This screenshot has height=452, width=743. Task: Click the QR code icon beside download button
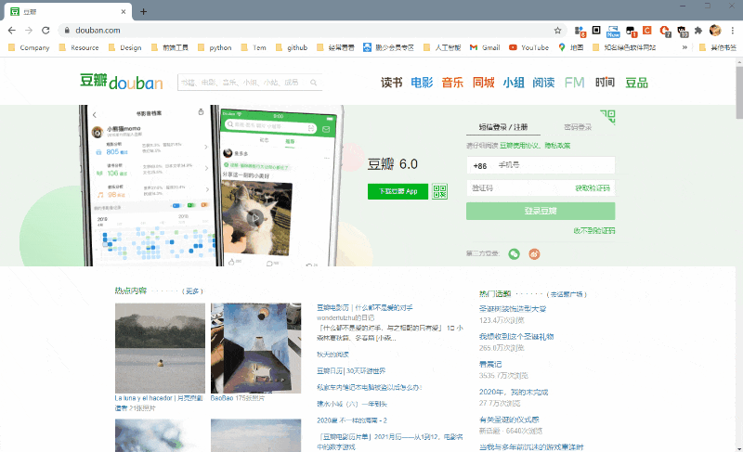coord(439,191)
